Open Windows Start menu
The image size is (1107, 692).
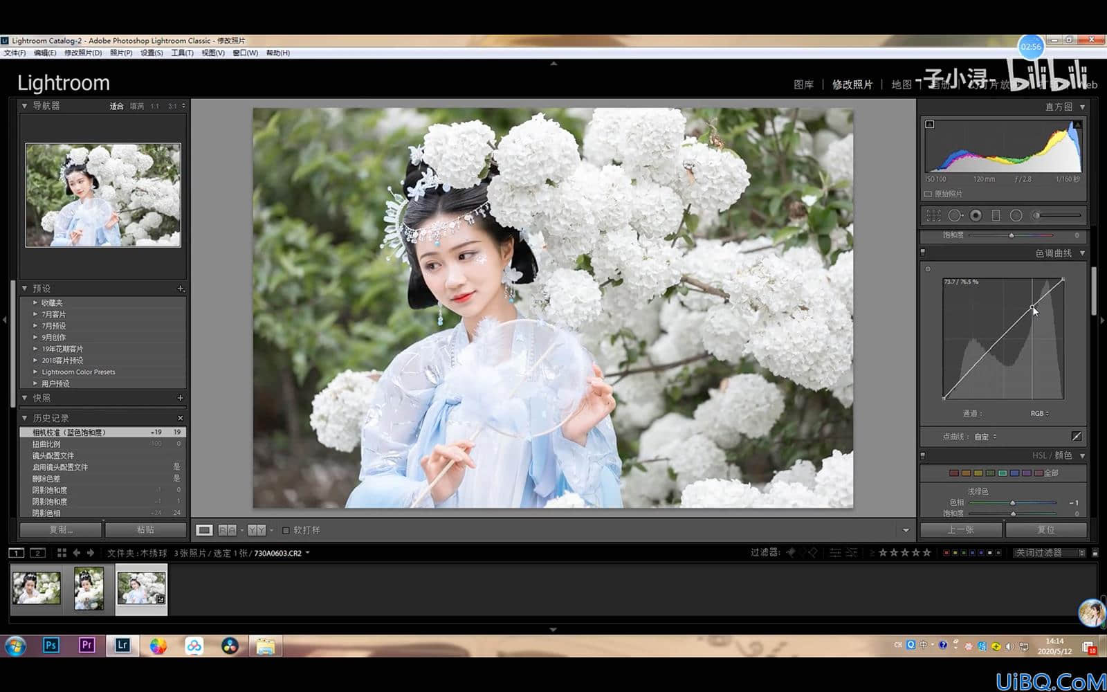15,646
